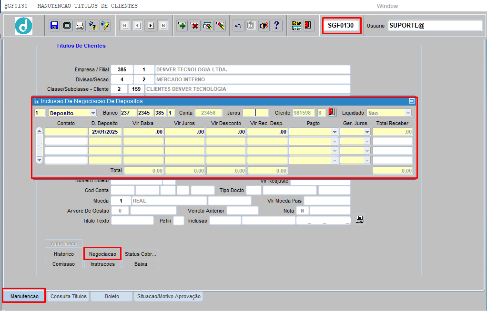The image size is (487, 311).
Task: Click the screen capture toolbar icon
Action: 67,25
